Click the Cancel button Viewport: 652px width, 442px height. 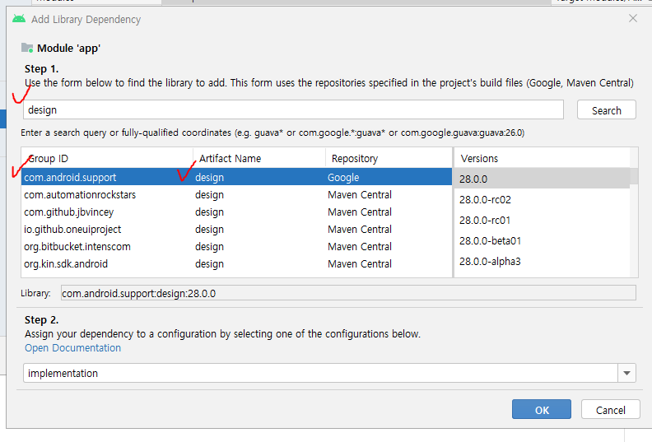pos(610,410)
